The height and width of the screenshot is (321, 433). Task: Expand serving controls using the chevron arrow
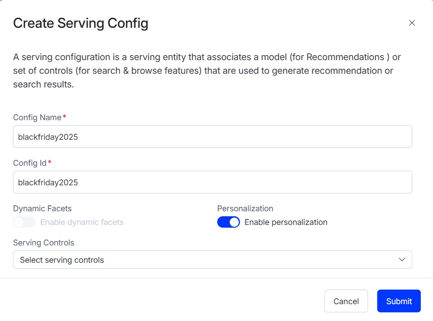pyautogui.click(x=402, y=260)
